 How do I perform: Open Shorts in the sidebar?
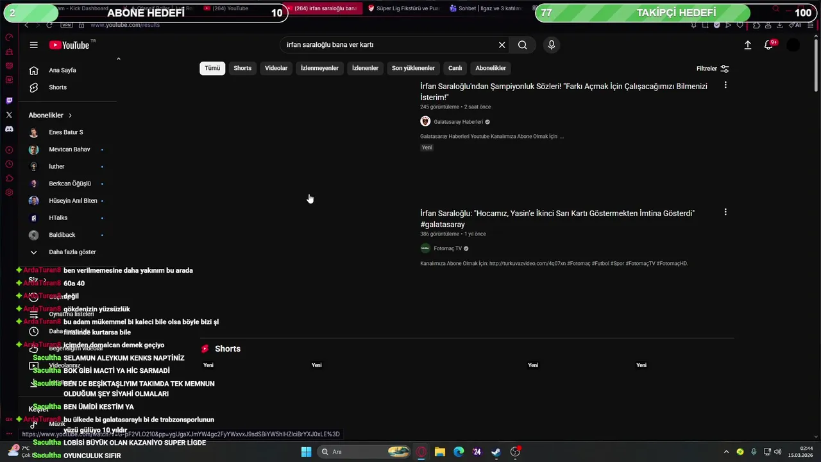point(58,87)
